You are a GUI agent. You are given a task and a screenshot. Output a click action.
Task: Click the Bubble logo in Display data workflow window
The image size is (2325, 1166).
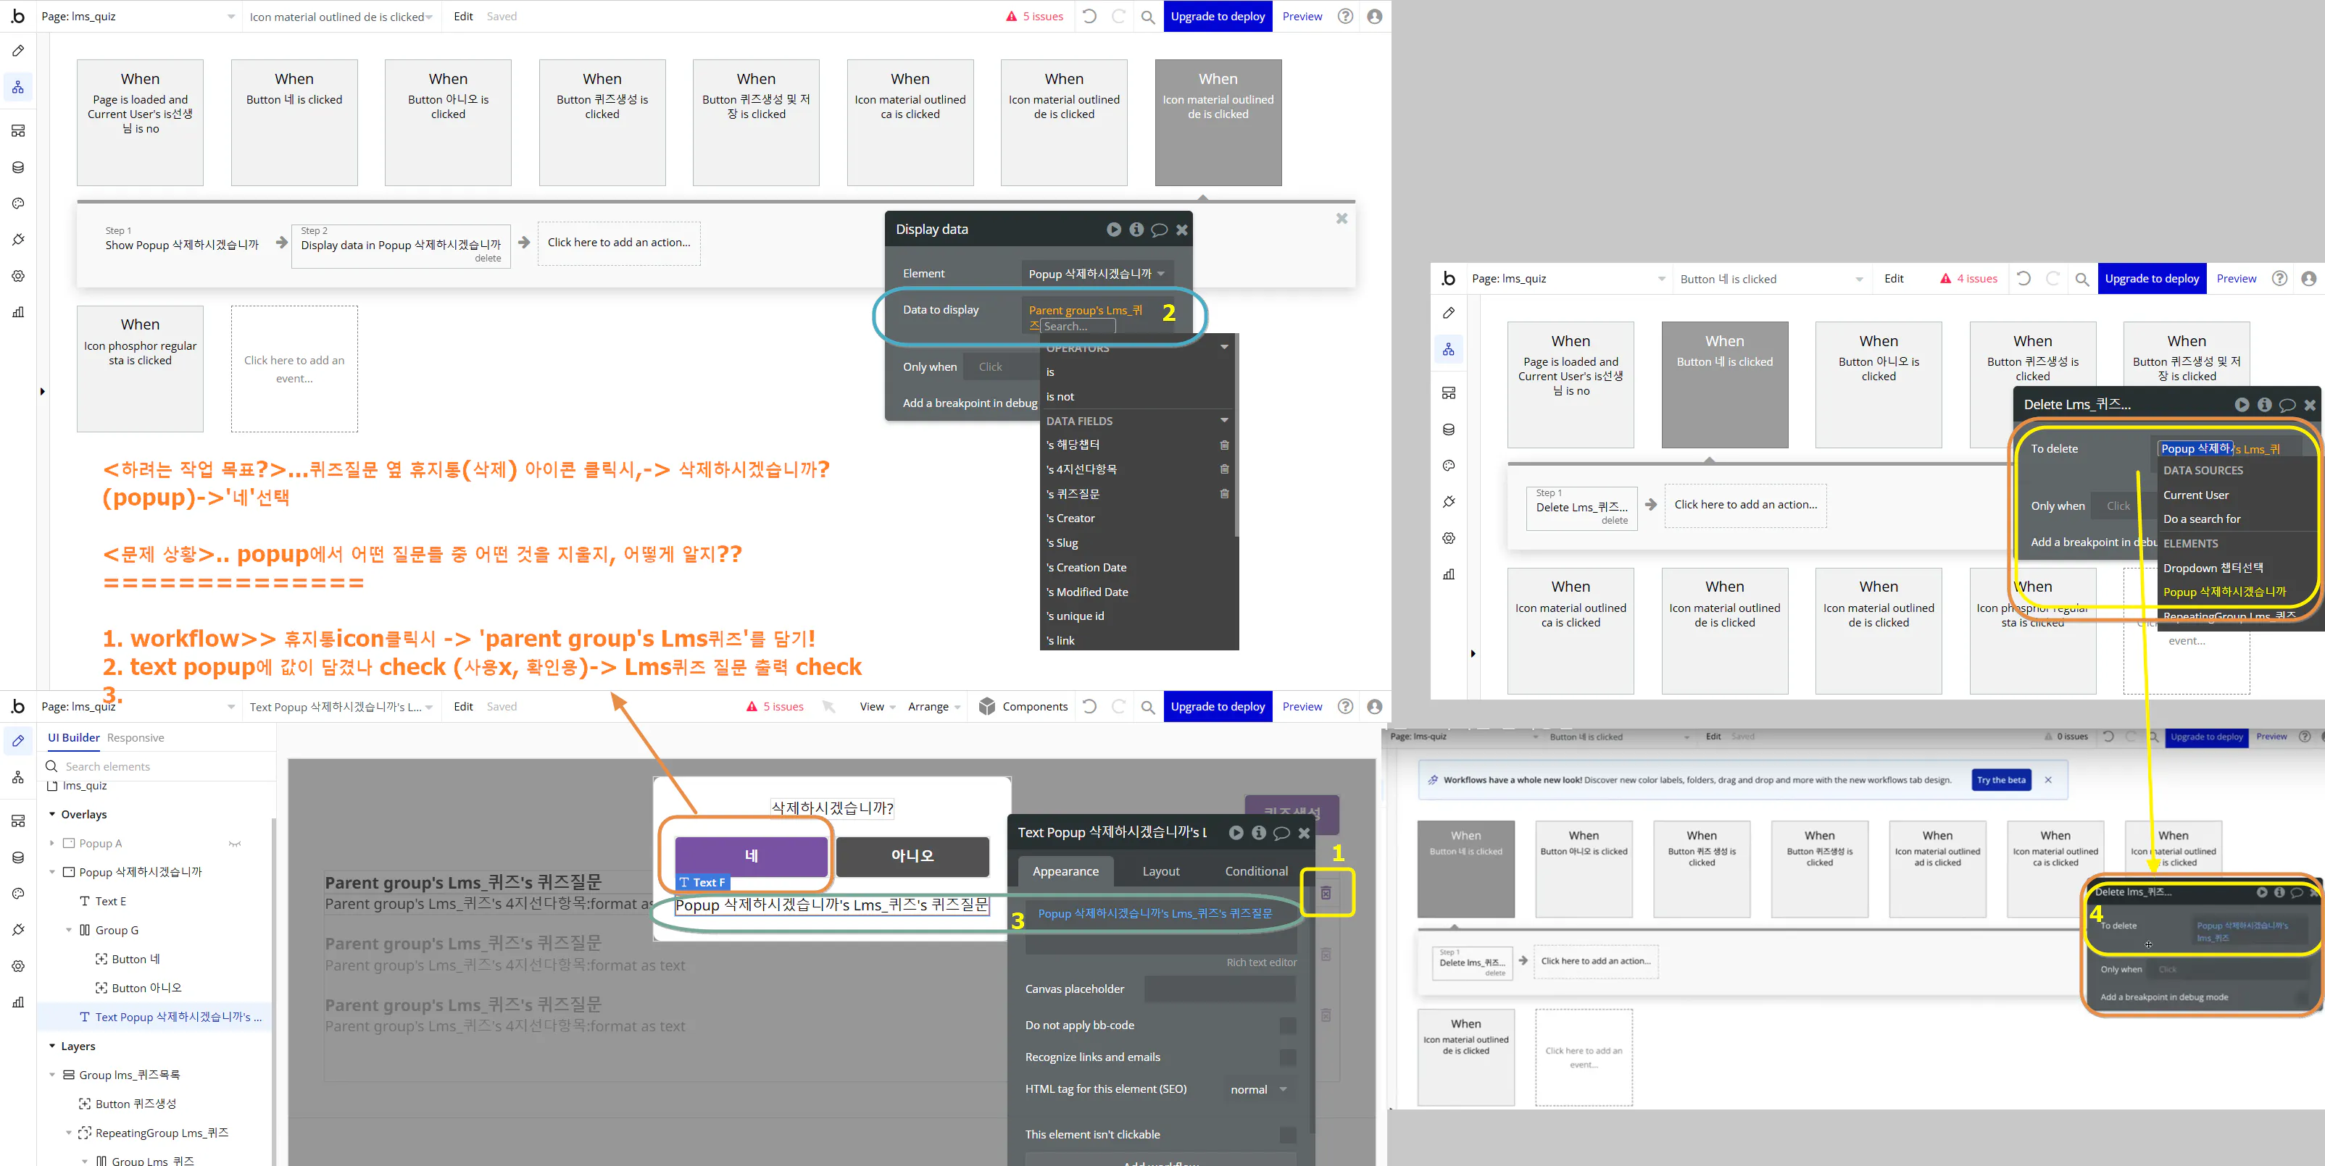(x=18, y=16)
